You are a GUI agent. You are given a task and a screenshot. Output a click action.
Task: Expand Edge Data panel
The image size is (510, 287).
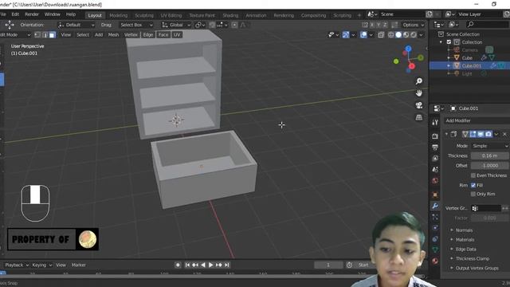465,249
